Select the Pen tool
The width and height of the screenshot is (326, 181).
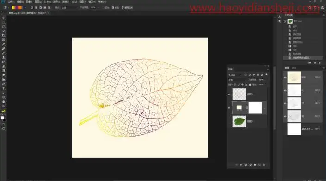coord(3,84)
